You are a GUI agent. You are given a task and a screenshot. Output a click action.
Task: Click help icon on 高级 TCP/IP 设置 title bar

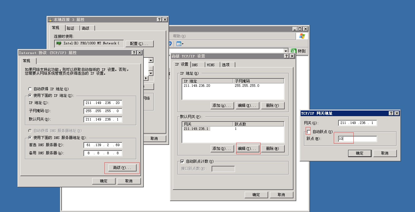pos(287,56)
